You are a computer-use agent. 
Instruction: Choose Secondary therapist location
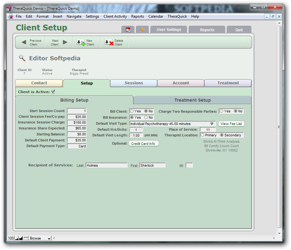[222, 135]
